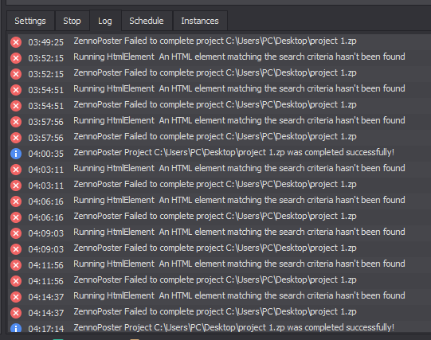Switch to the Instances tab
The height and width of the screenshot is (340, 431).
click(200, 21)
